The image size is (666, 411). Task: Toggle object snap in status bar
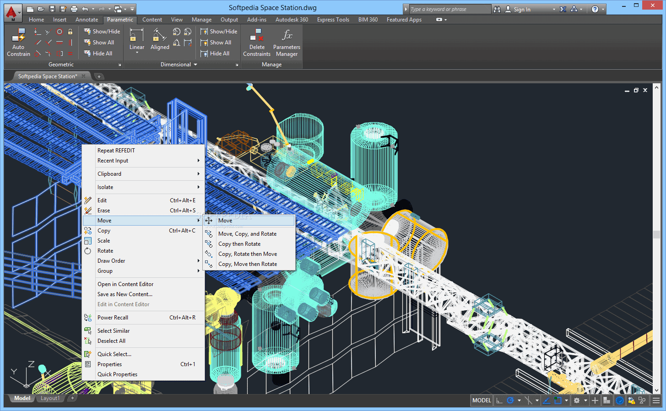point(558,400)
